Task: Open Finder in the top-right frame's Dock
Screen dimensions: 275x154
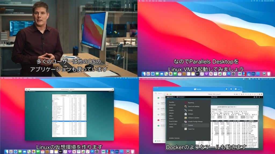Action: pyautogui.click(x=144, y=74)
